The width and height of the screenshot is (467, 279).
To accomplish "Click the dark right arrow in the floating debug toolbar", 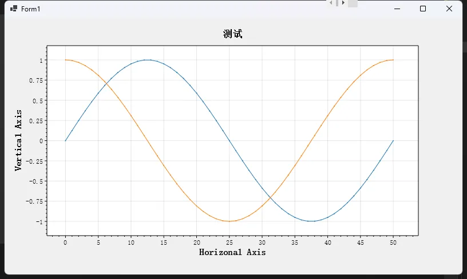I will coord(343,3).
